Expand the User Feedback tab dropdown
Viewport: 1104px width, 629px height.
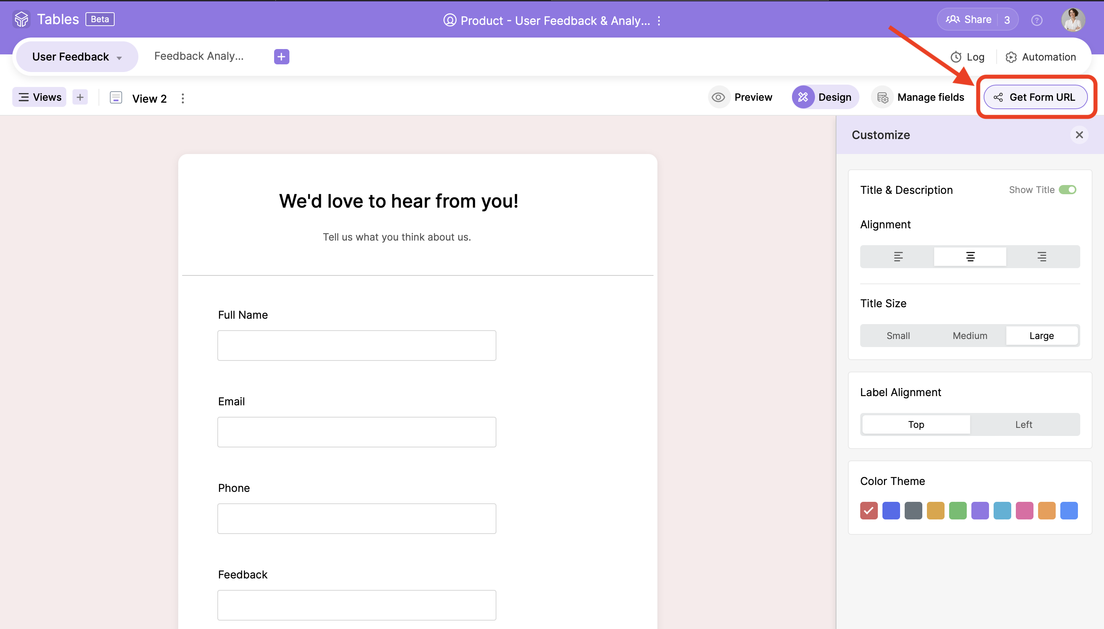[x=119, y=57]
